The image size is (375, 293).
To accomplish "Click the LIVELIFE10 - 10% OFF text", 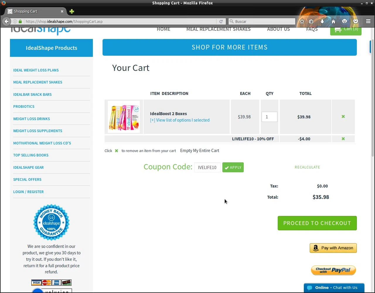I will [x=253, y=139].
